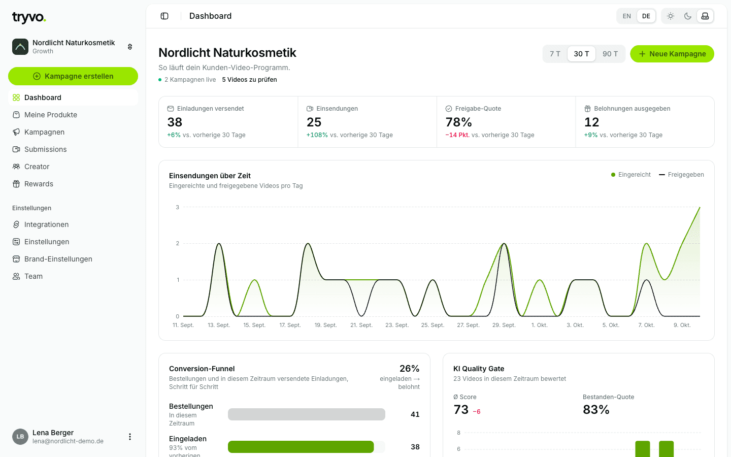Image resolution: width=731 pixels, height=457 pixels.
Task: Click the 5 Videos zu prüfen link
Action: point(249,80)
